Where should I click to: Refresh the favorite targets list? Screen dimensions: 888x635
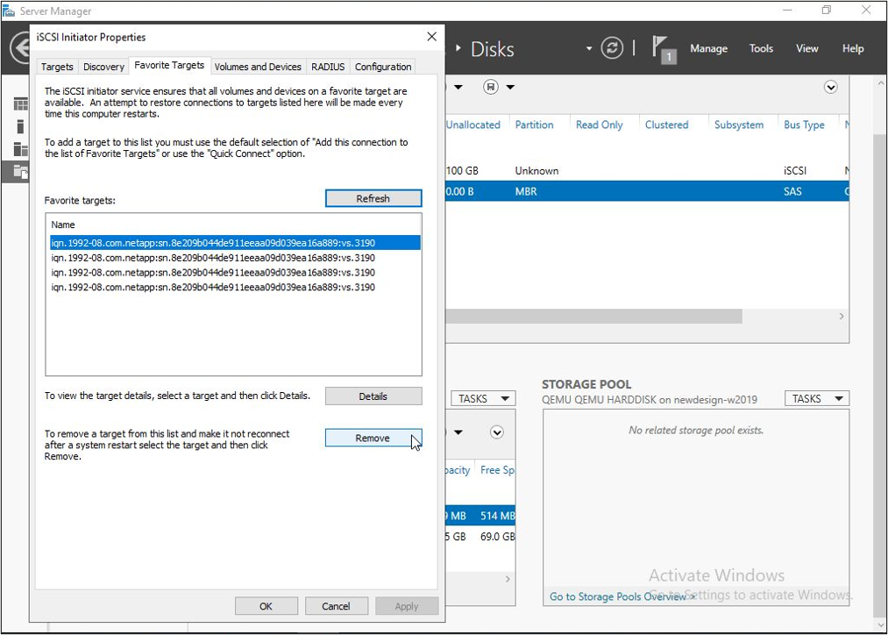pyautogui.click(x=373, y=199)
